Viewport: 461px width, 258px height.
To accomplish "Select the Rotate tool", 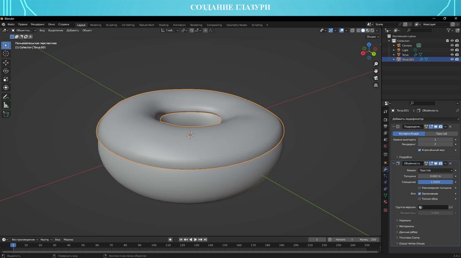I will [6, 71].
